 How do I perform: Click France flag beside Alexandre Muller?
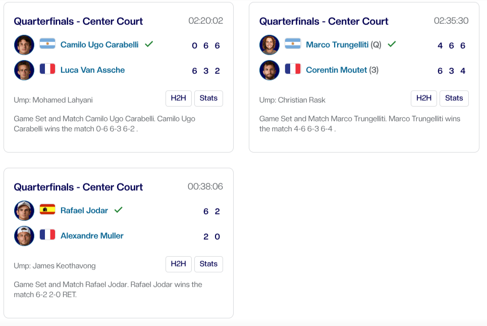pos(47,235)
